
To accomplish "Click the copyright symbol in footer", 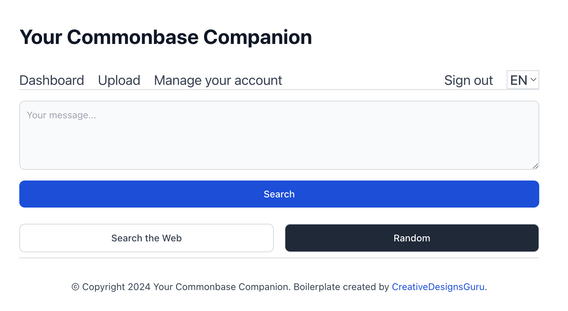I will click(75, 287).
